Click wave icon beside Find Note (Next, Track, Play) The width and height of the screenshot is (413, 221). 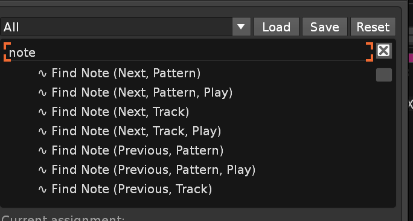coord(42,131)
